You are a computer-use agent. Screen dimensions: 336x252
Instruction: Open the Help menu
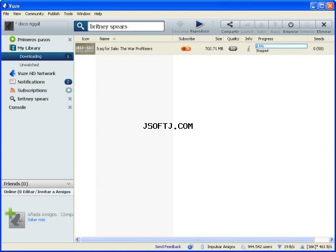[x=98, y=13]
